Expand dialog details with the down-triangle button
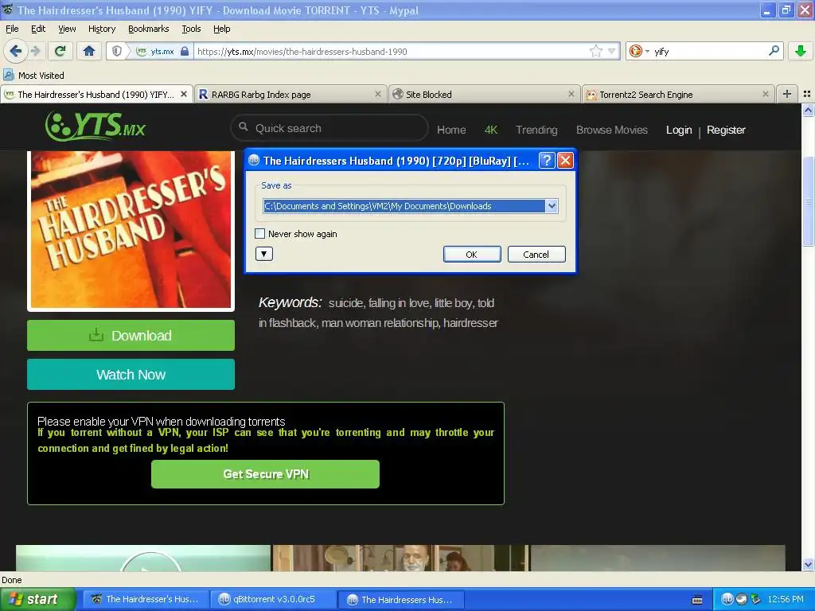The image size is (815, 611). click(x=264, y=254)
